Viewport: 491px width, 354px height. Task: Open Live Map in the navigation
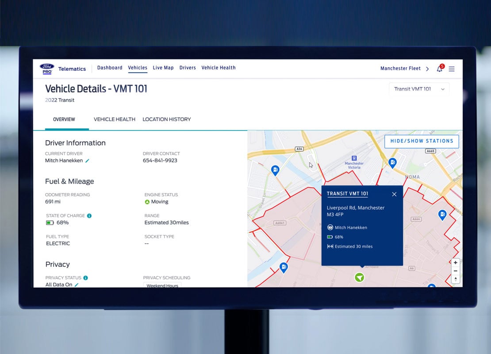pos(163,68)
